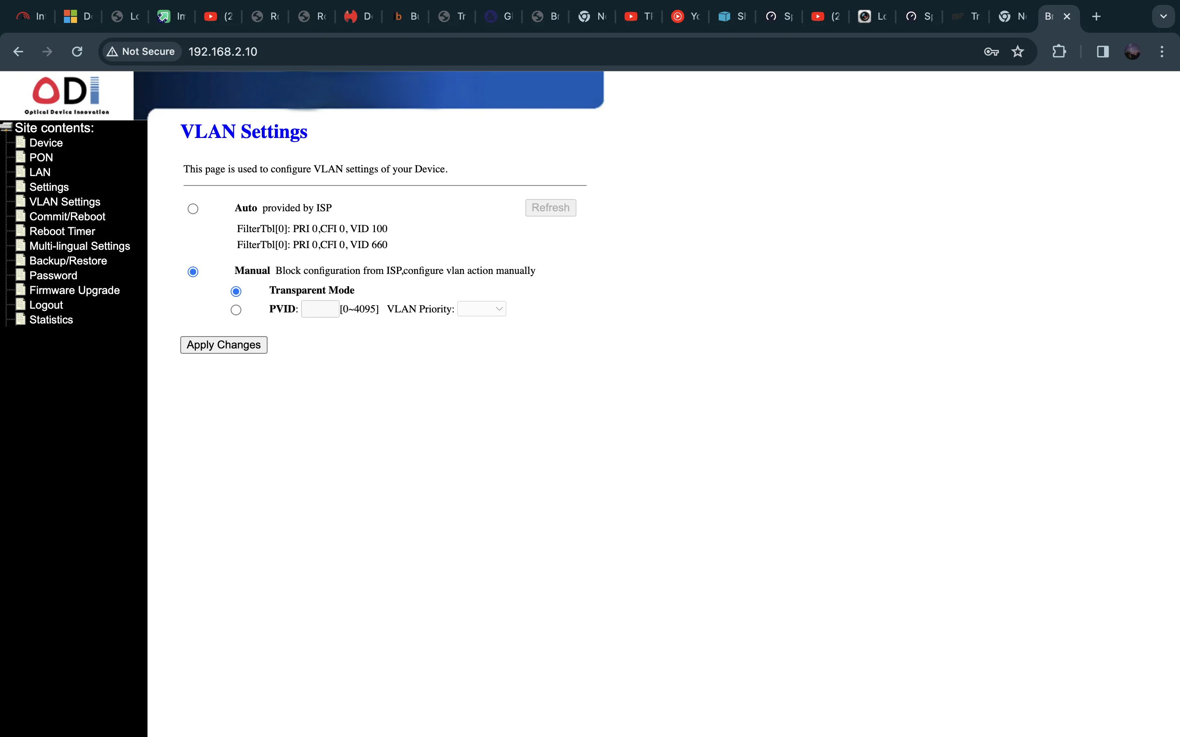1180x737 pixels.
Task: Open the LAN section in sidebar
Action: coord(39,172)
